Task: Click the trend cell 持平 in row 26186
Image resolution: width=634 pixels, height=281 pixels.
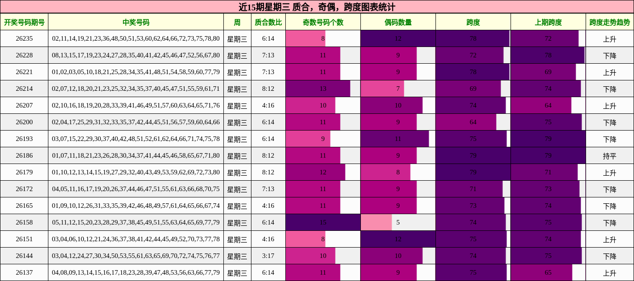Action: [610, 155]
